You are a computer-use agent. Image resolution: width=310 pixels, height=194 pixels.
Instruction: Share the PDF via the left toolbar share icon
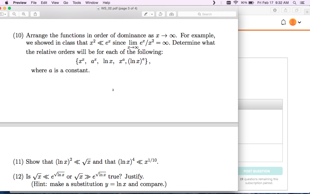point(35,14)
